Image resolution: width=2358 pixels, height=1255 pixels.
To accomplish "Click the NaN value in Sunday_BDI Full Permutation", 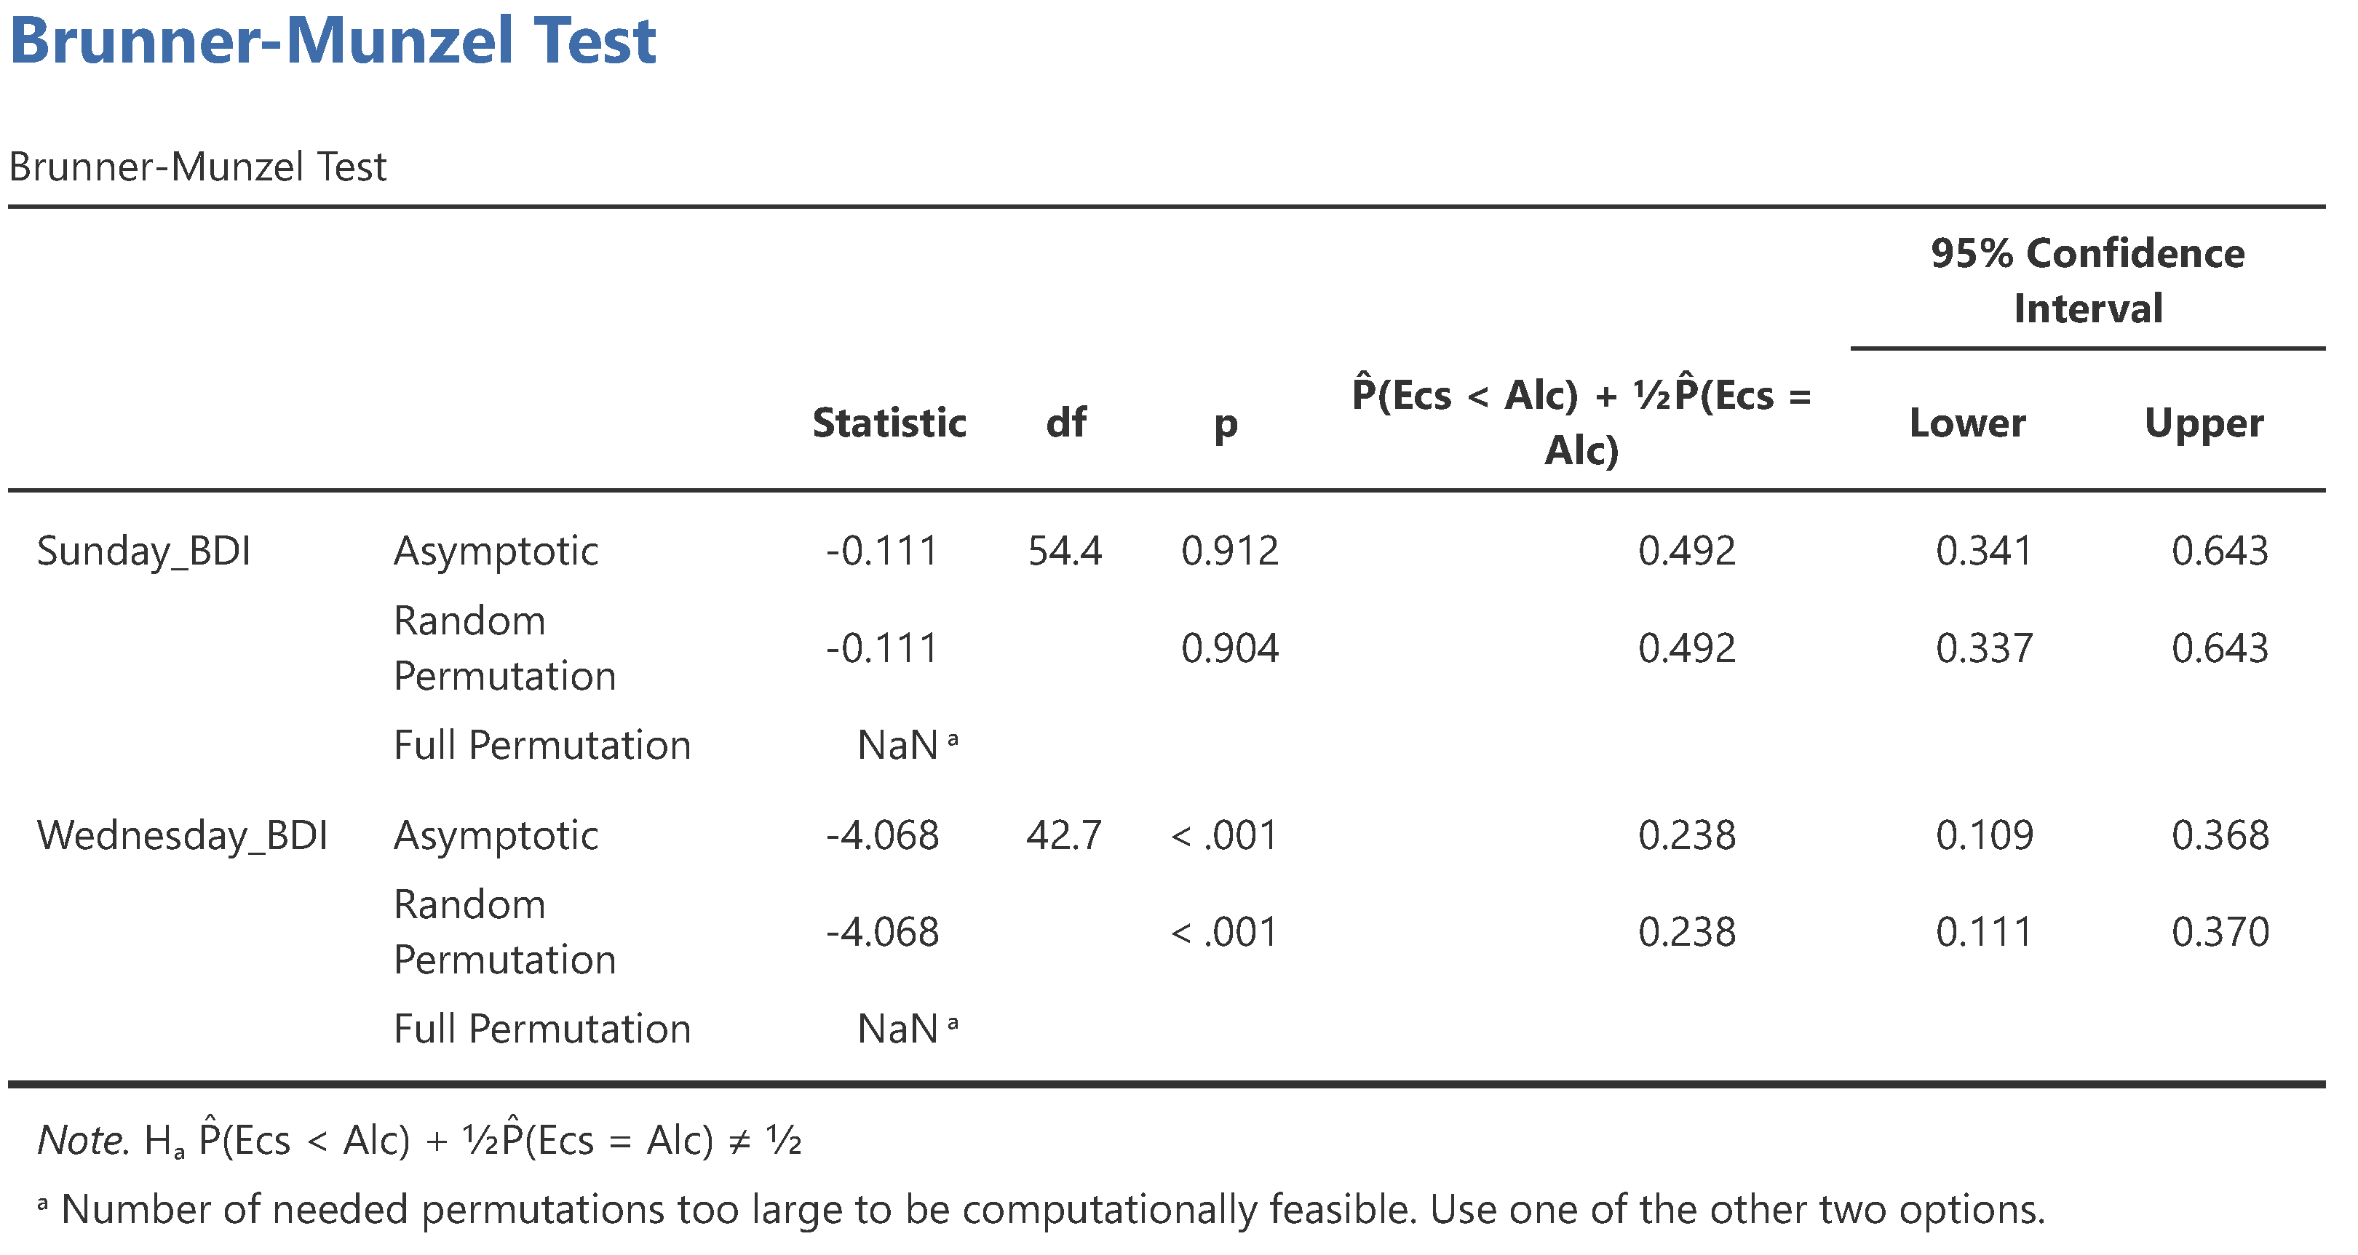I will 897,745.
